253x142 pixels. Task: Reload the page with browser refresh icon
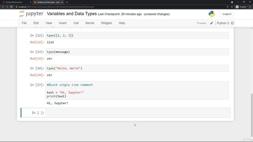[x=11, y=7]
